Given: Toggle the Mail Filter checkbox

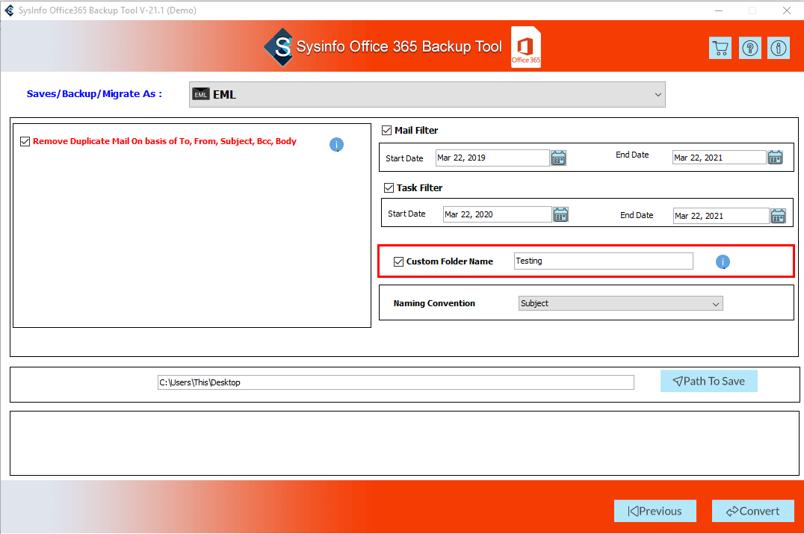Looking at the screenshot, I should click(386, 131).
